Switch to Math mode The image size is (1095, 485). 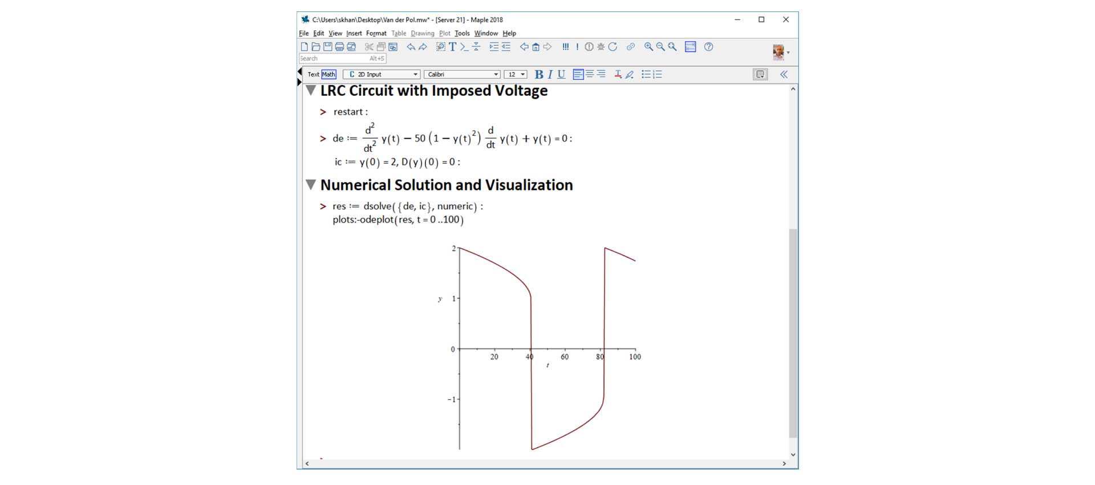pos(328,74)
